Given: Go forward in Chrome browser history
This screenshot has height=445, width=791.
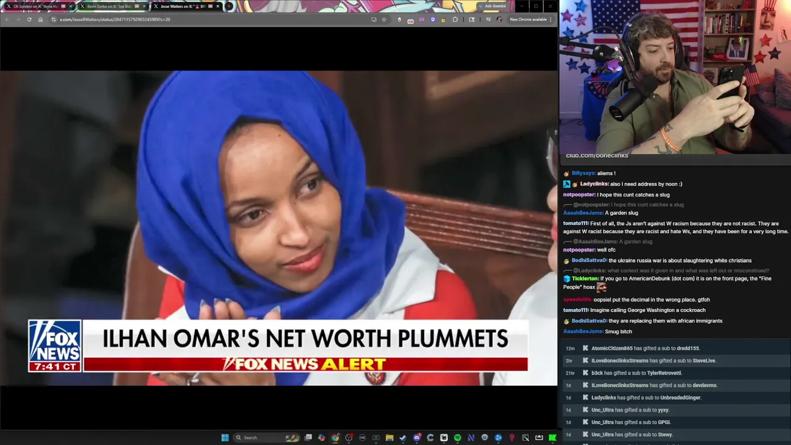Looking at the screenshot, I should (18, 19).
